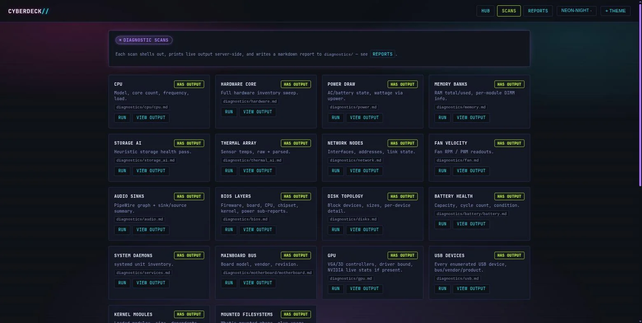This screenshot has width=642, height=323.
Task: Click the diagnostics/cpu/cpu.md path
Action: [x=142, y=107]
